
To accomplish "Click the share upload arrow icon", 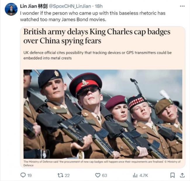I will [182, 175].
